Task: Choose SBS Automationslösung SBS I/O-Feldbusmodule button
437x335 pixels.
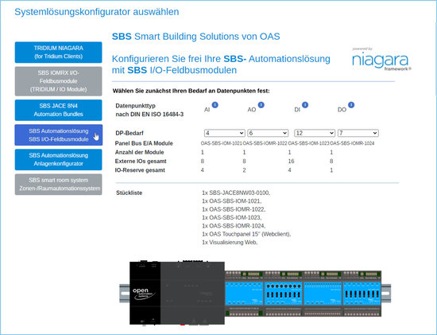Action: (59, 134)
